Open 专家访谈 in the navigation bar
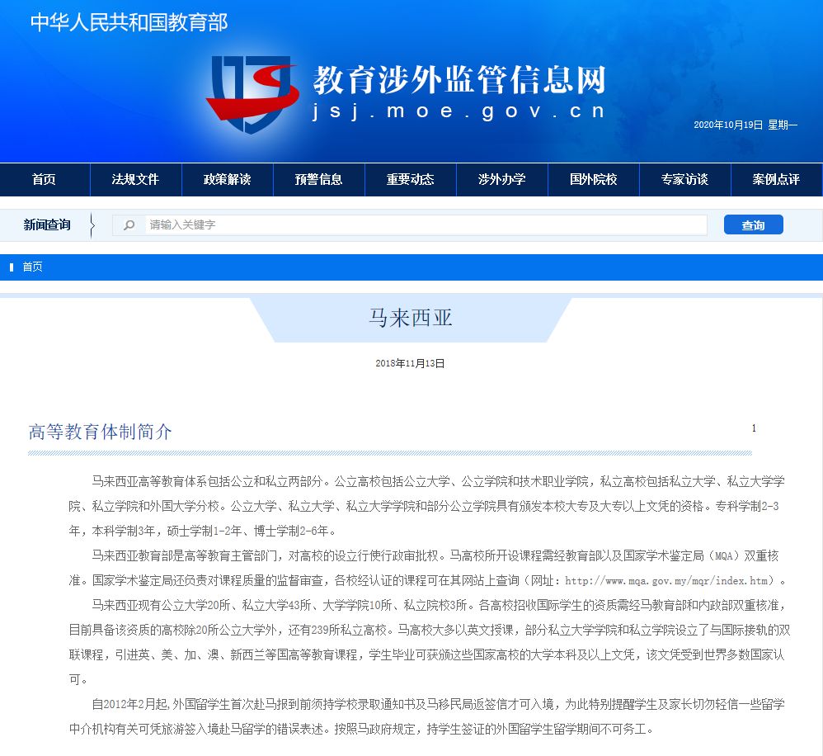Screen dimensions: 823x756 click(x=685, y=180)
